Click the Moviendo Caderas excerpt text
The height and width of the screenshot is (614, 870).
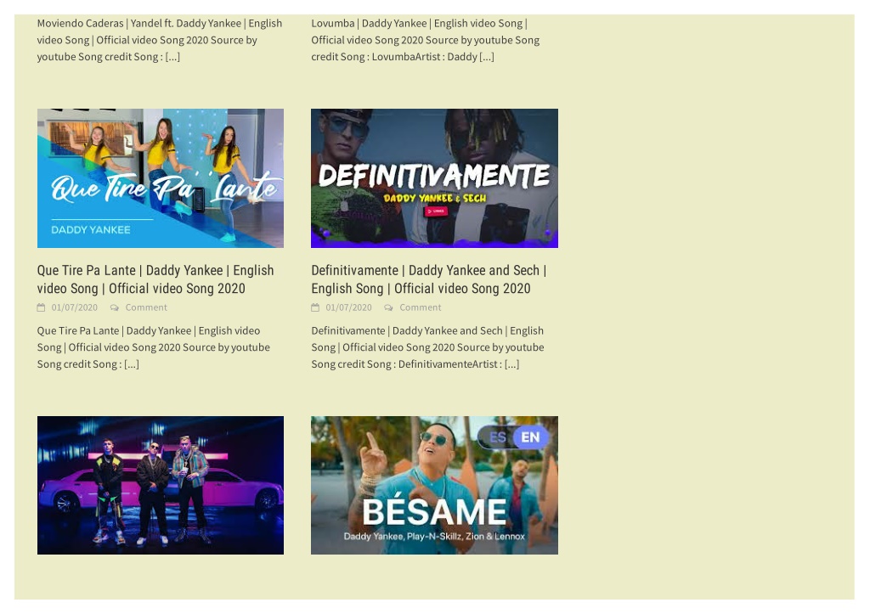[160, 40]
